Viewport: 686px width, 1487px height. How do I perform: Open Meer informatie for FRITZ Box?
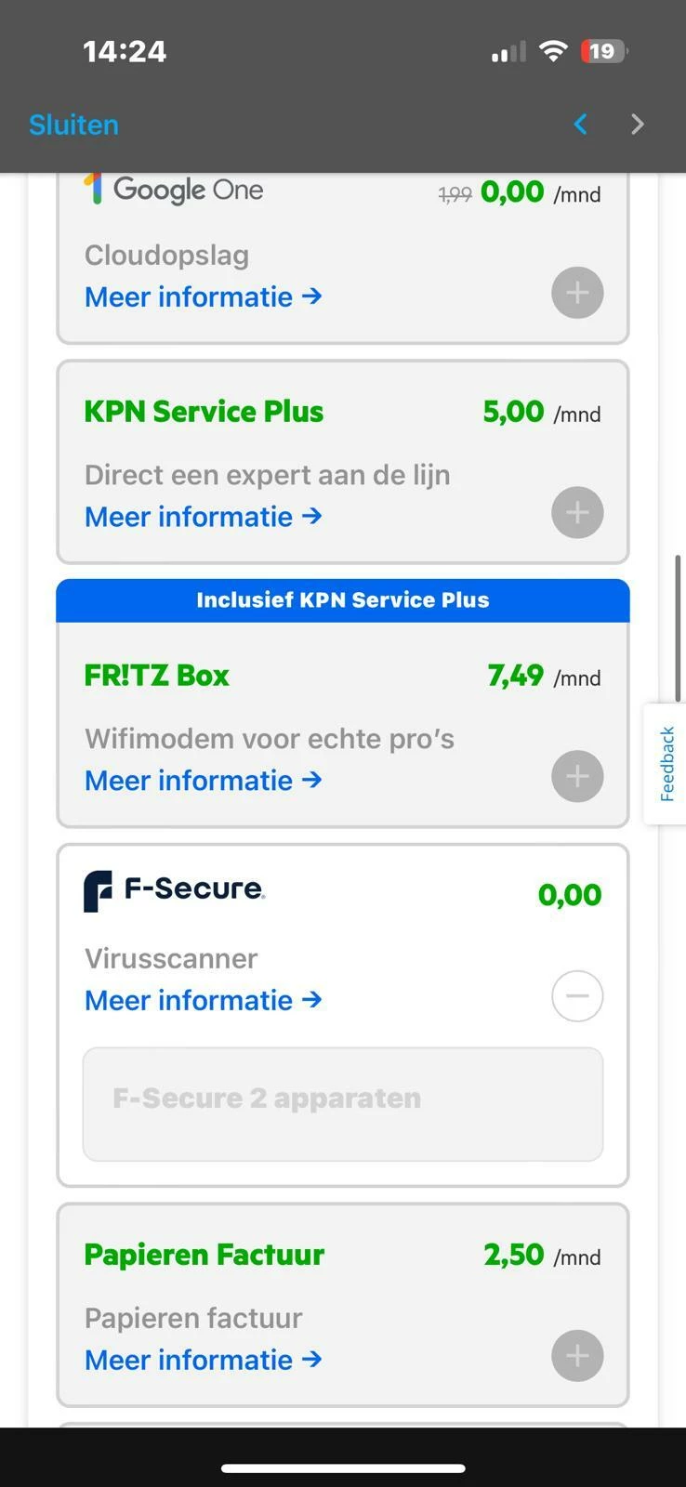coord(203,781)
